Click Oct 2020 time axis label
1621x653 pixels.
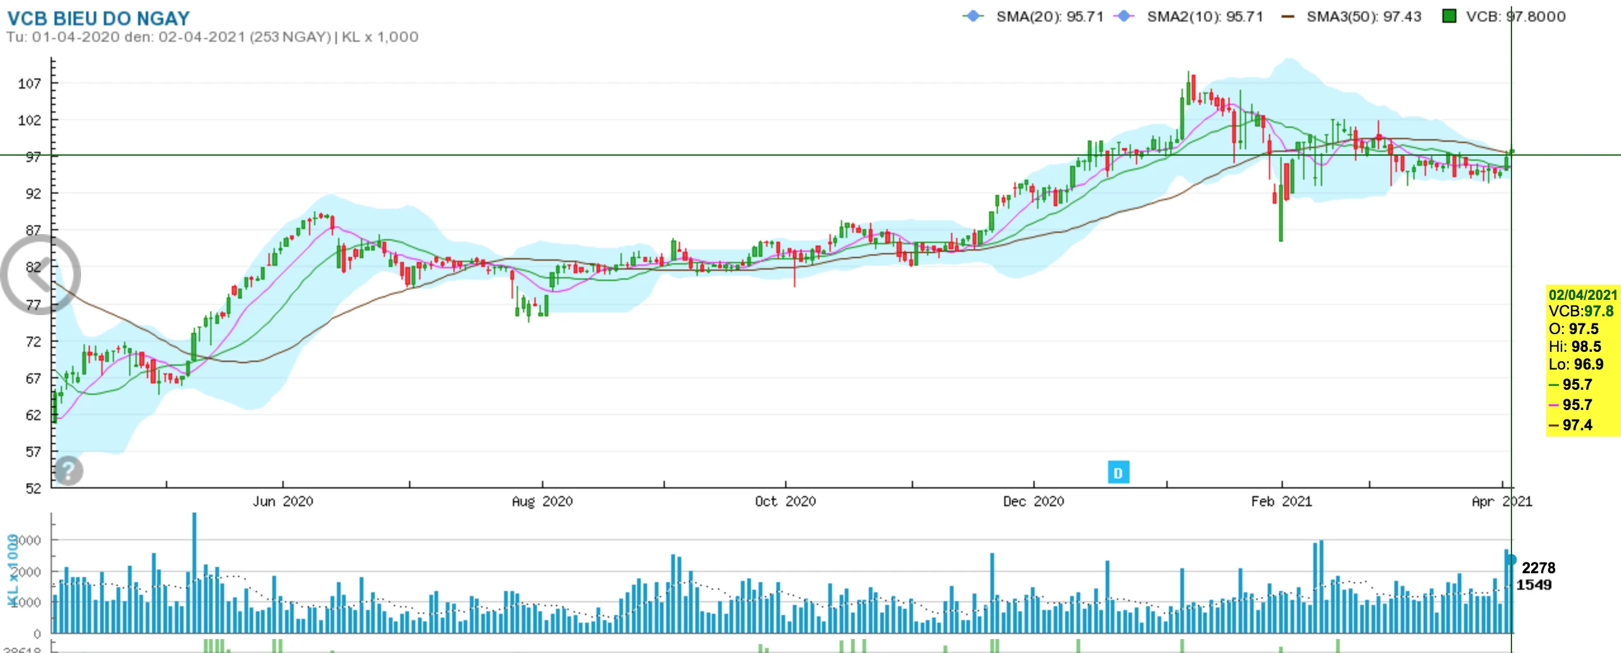pyautogui.click(x=785, y=502)
